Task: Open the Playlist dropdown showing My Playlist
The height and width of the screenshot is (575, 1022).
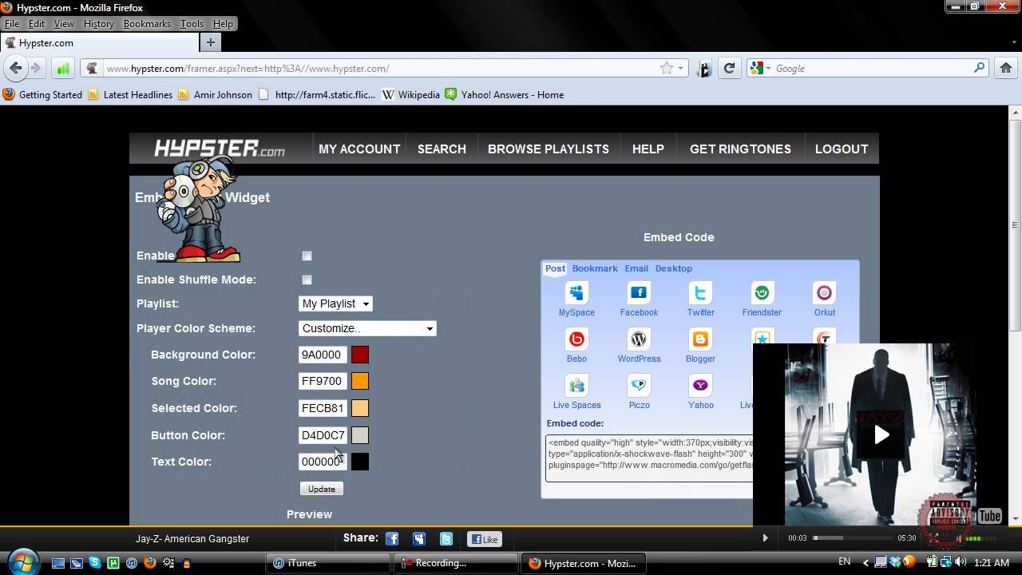Action: click(x=335, y=303)
